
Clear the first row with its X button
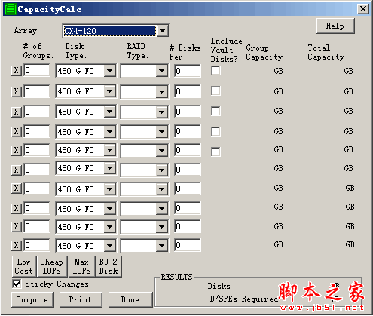pyautogui.click(x=17, y=71)
